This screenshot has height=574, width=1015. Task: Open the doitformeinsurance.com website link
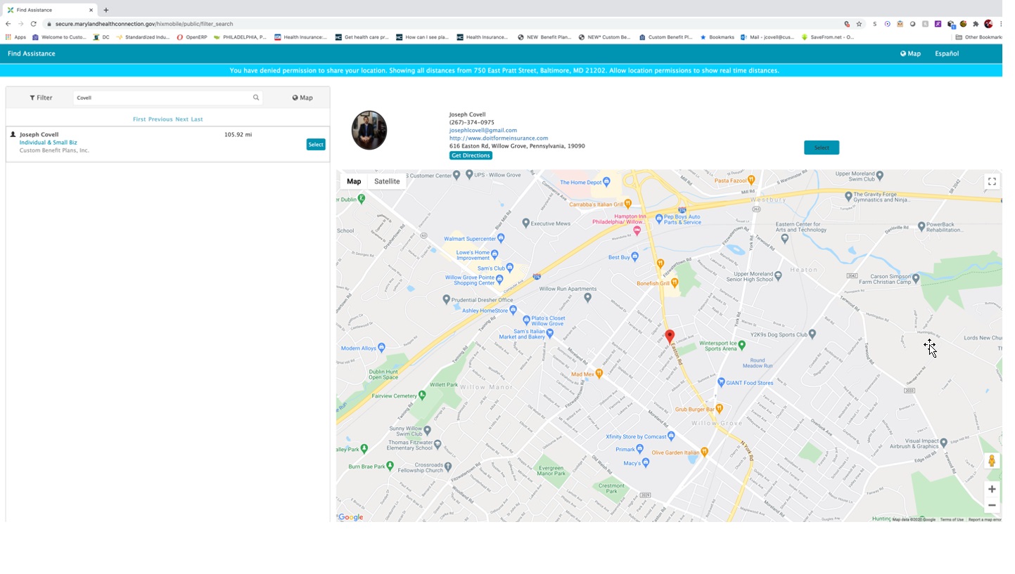click(499, 138)
